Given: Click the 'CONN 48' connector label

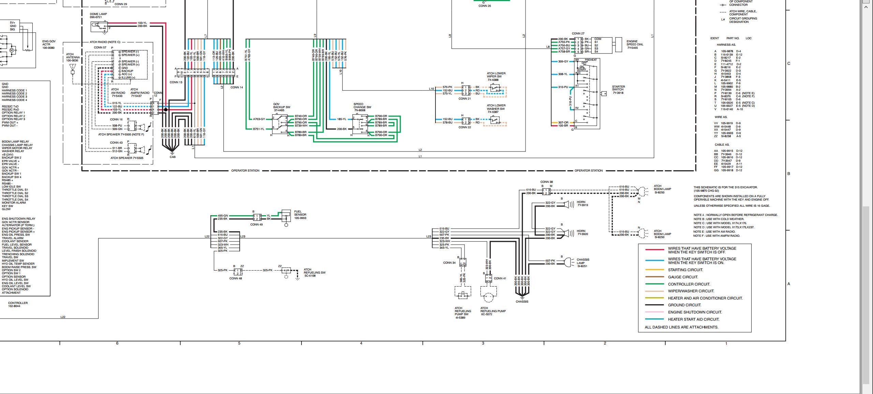Looking at the screenshot, I should point(236,278).
